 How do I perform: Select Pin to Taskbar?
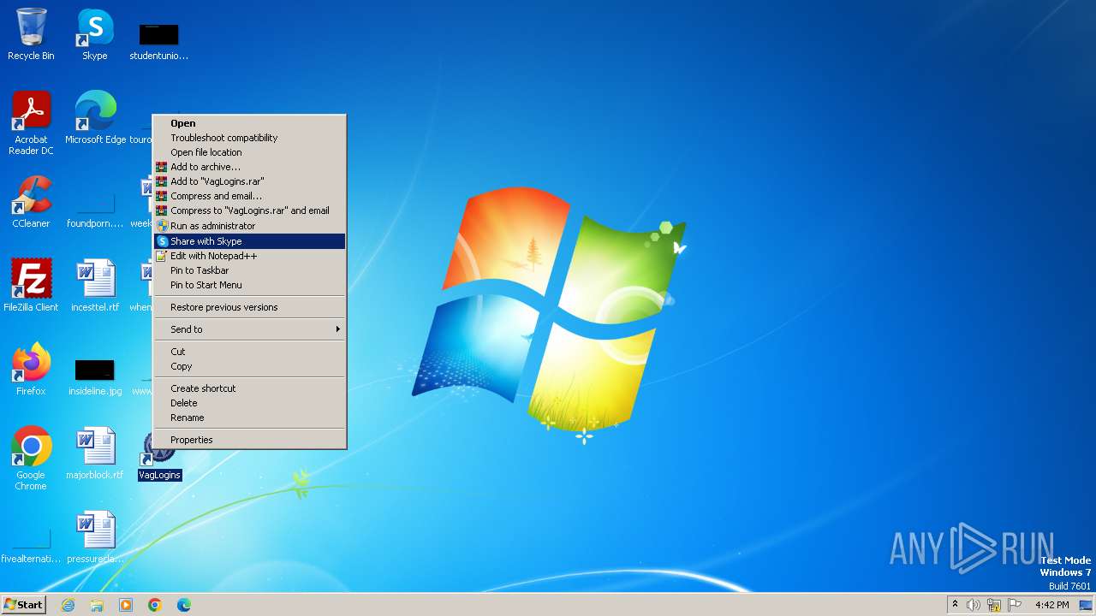click(x=249, y=270)
